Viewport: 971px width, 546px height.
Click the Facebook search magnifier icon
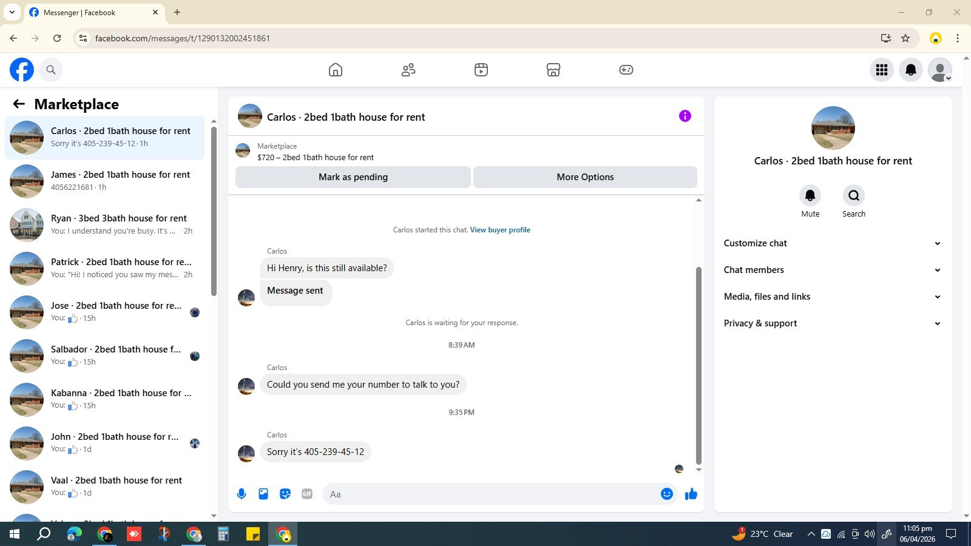[x=51, y=70]
